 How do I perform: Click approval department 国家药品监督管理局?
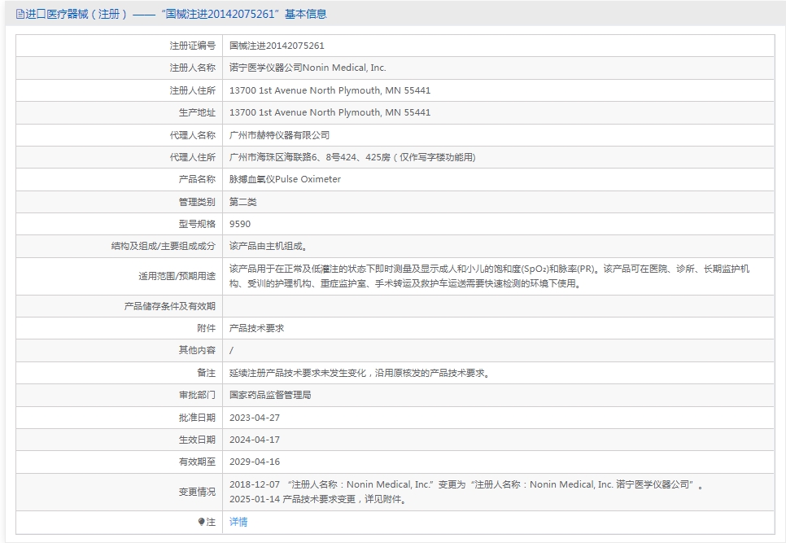click(270, 395)
